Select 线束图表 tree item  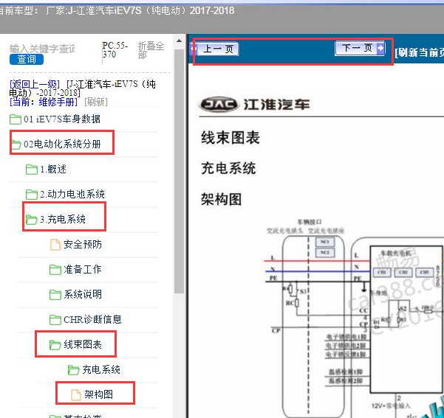[x=83, y=344]
